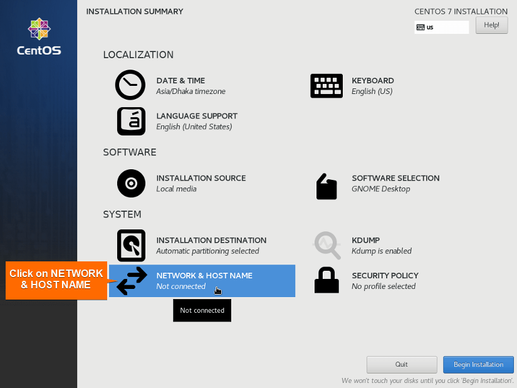This screenshot has width=517, height=388.
Task: Open the SECURITY POLICY label
Action: 385,276
